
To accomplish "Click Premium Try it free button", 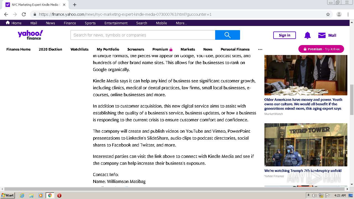I will tap(321, 49).
